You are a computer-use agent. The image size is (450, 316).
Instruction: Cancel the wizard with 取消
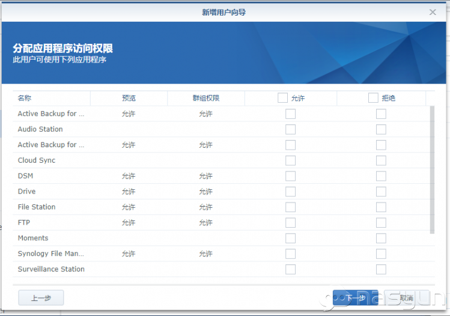(406, 298)
